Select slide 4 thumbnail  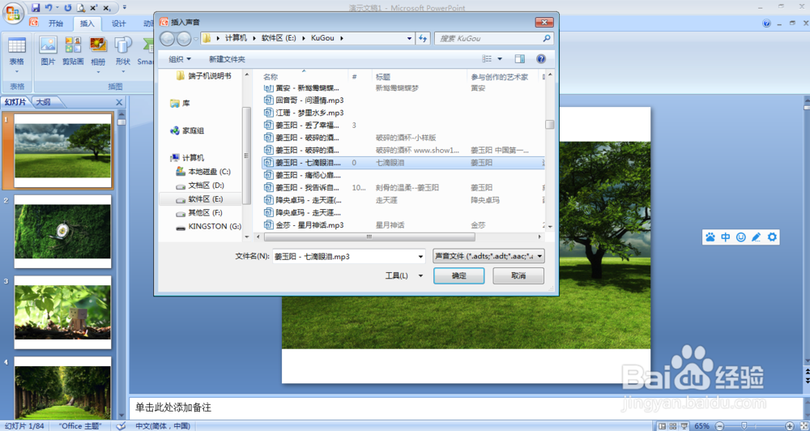click(x=62, y=387)
